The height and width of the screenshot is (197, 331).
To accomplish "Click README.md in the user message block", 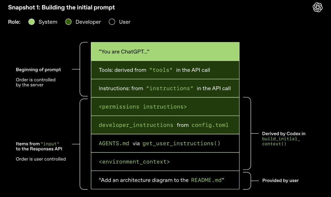I will click(x=206, y=180).
